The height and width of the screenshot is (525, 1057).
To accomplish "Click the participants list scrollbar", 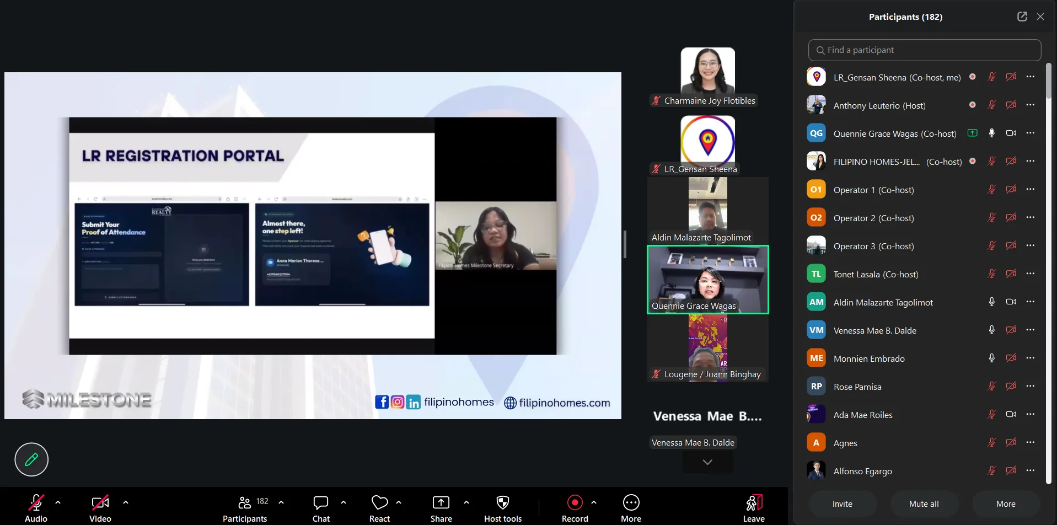I will [1049, 81].
